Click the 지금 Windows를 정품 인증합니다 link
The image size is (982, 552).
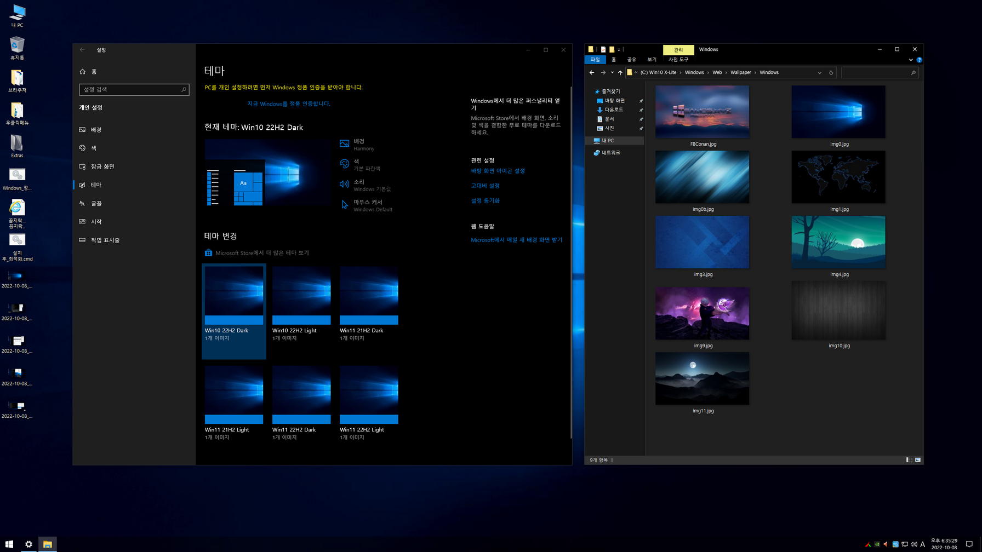[x=289, y=104]
